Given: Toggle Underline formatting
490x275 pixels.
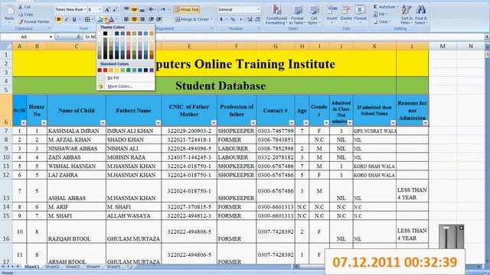Looking at the screenshot, I should (74, 19).
